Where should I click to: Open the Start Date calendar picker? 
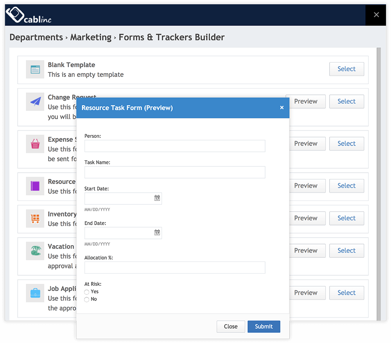click(156, 198)
